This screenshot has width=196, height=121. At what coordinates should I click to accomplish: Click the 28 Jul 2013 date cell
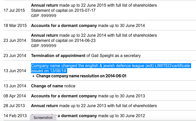pyautogui.click(x=14, y=106)
